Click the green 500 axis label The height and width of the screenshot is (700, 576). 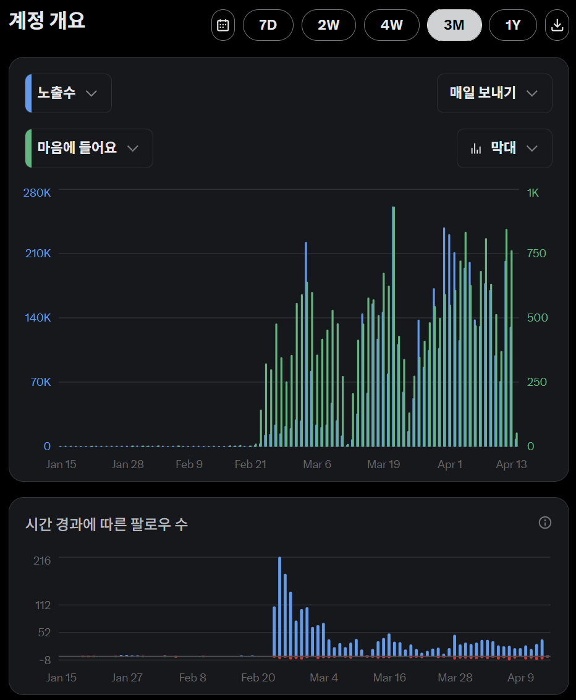[x=537, y=318]
